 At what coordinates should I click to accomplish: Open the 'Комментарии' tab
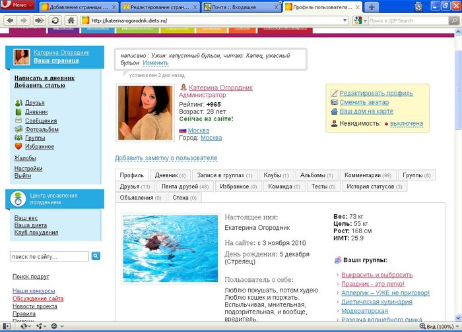pyautogui.click(x=368, y=175)
